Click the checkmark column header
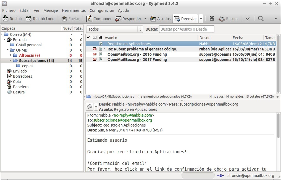This screenshot has height=180, width=281. (x=88, y=37)
